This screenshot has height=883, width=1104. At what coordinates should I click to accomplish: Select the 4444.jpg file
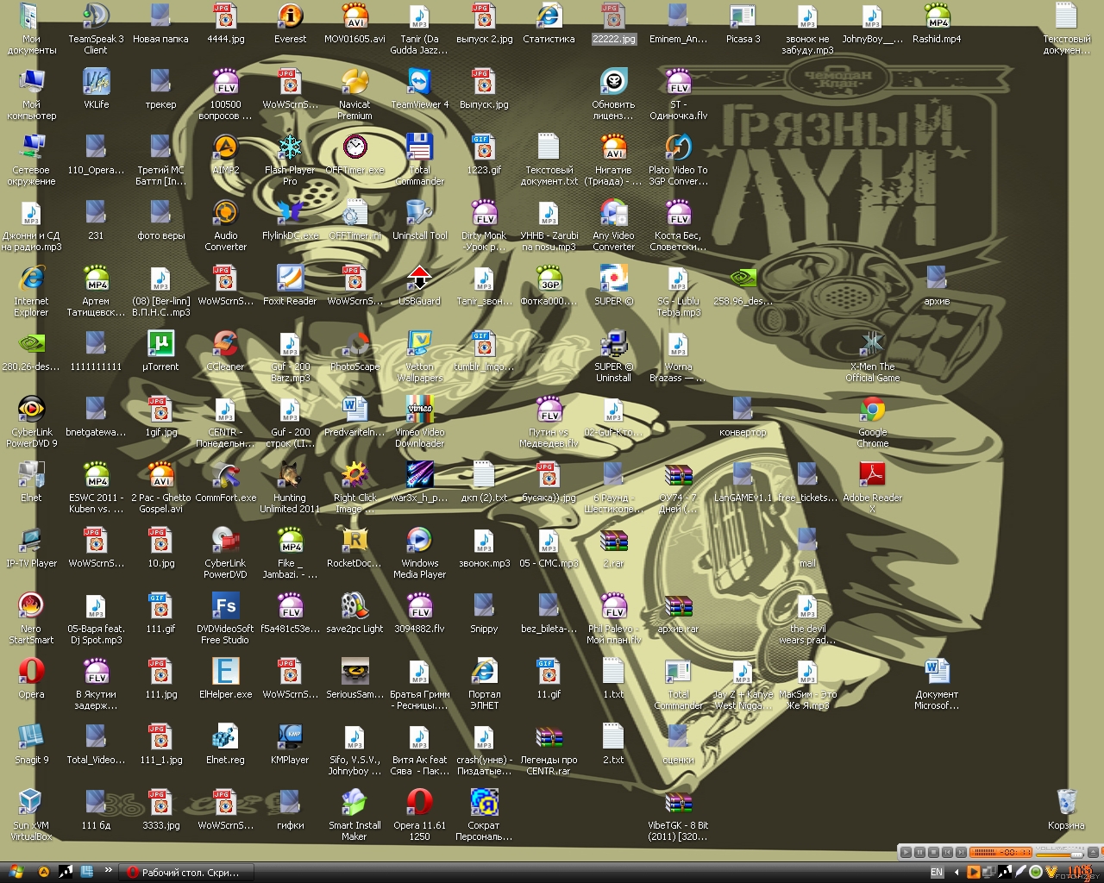225,23
